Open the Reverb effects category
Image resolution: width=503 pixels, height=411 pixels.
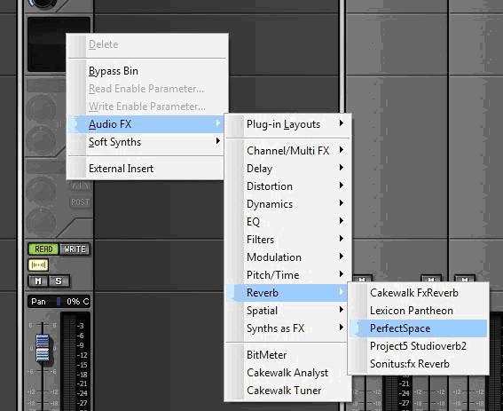coord(287,293)
